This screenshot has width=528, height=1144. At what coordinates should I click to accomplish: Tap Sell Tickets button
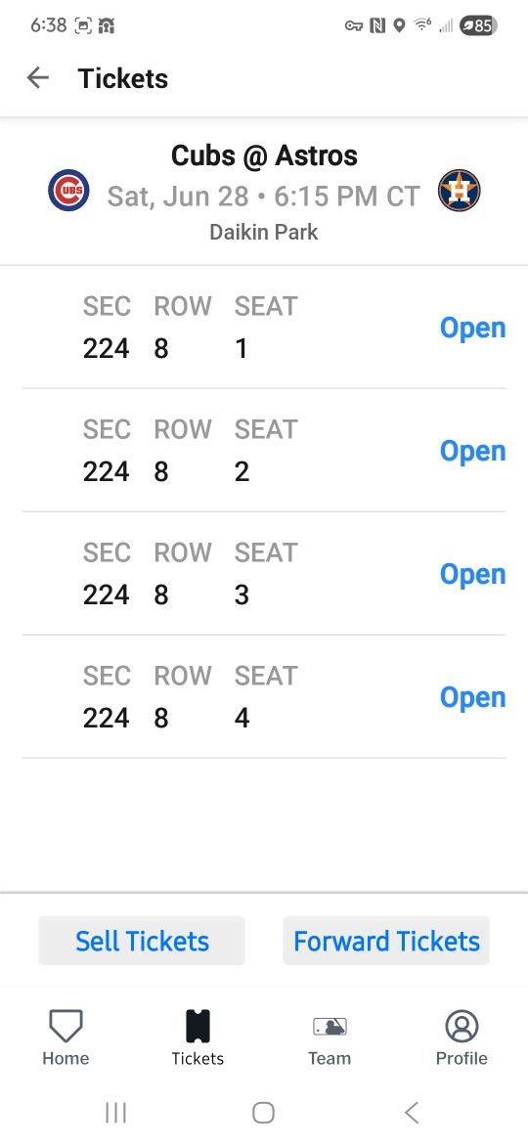pos(142,942)
